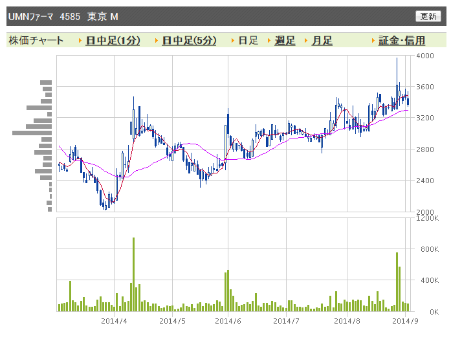Click the 2800 price axis label
This screenshot has width=451, height=343.
(425, 149)
